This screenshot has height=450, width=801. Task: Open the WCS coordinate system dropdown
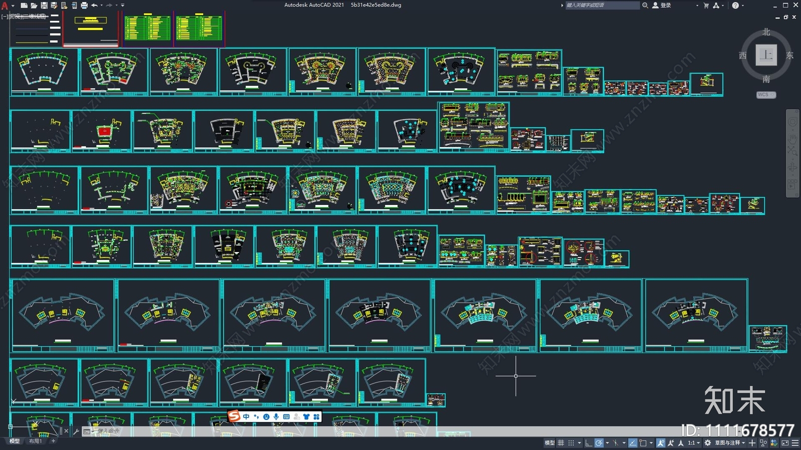(x=766, y=94)
